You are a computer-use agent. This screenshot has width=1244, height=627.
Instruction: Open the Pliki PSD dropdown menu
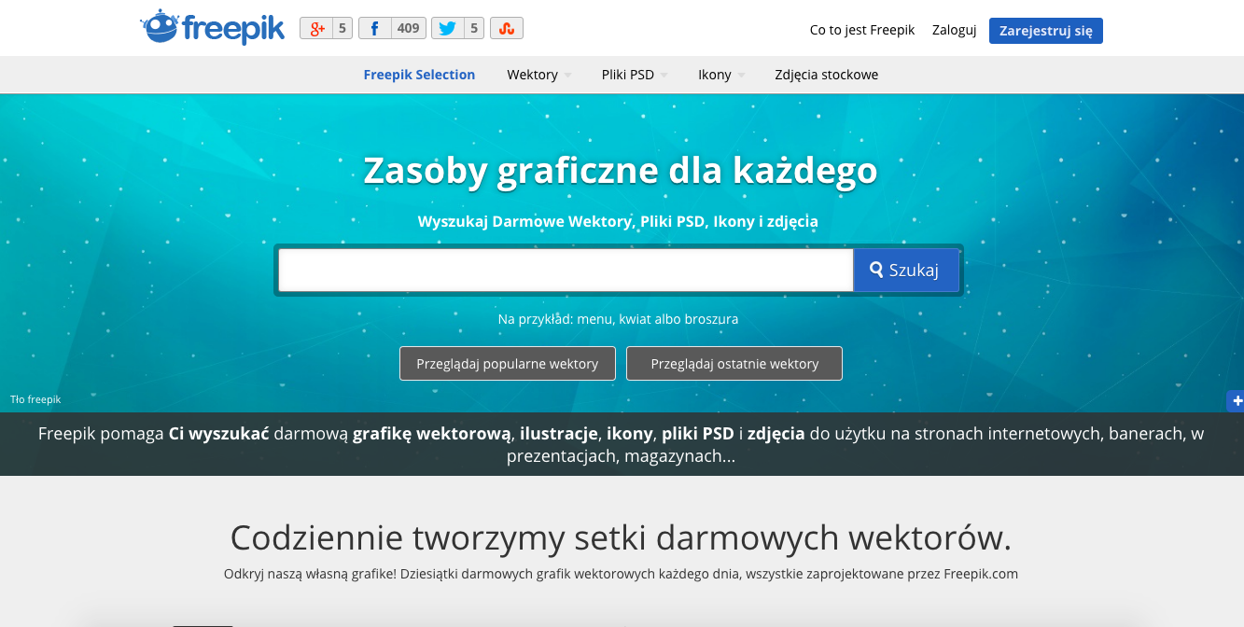point(634,75)
